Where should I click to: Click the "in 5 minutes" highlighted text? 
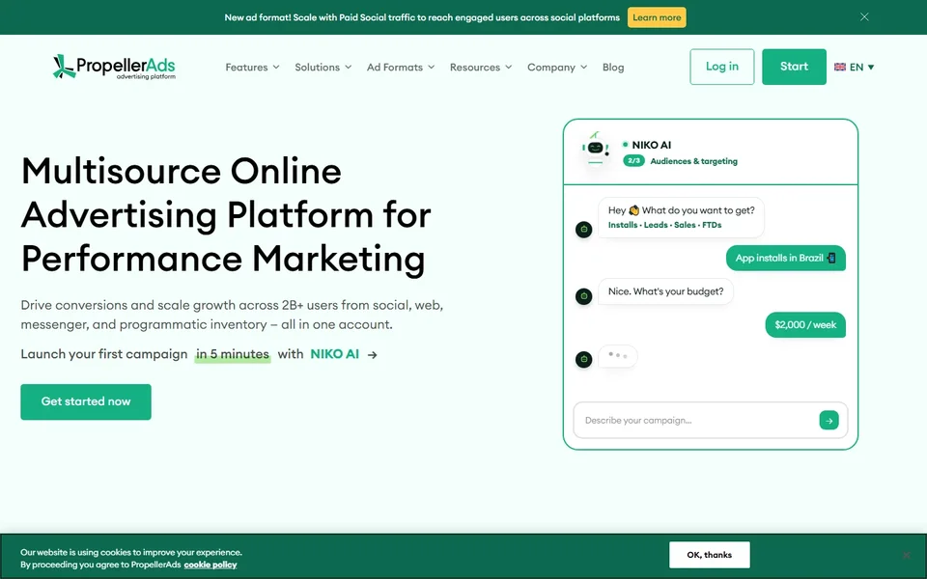click(x=233, y=354)
